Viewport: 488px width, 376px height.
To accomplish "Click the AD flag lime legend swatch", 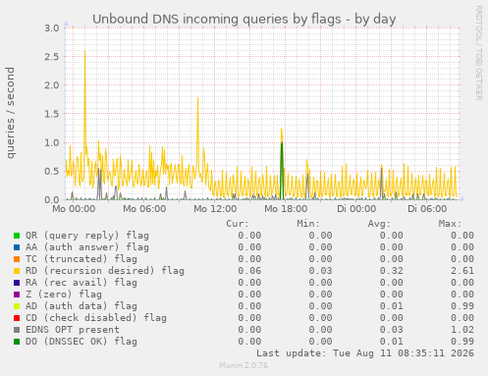I will coord(17,306).
